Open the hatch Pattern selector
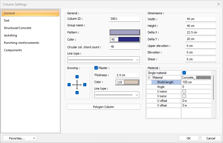Screen dimensions: 223x143 click(125, 32)
